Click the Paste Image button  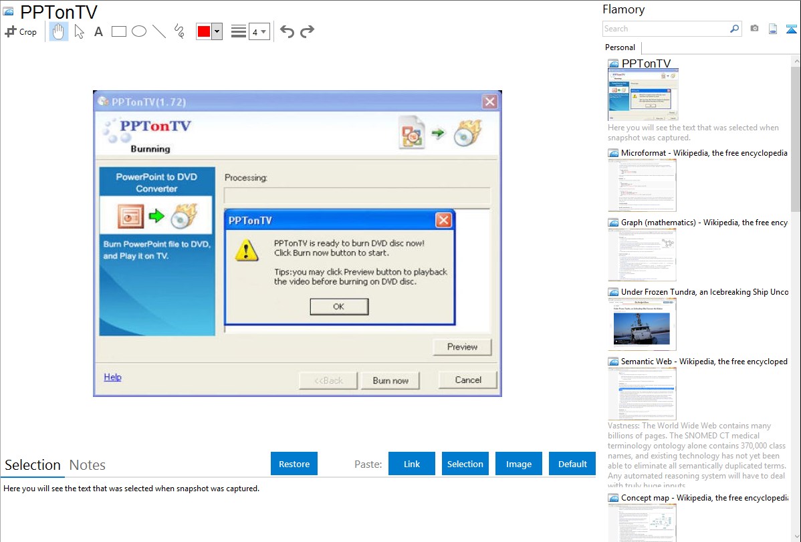click(x=518, y=464)
